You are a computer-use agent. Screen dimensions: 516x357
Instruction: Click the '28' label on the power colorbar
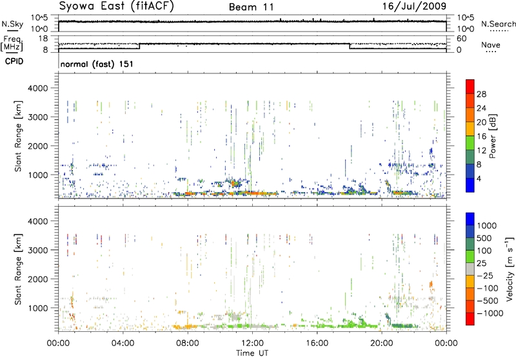point(481,94)
